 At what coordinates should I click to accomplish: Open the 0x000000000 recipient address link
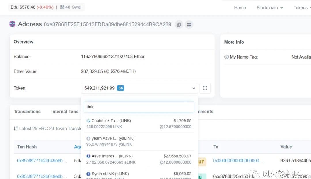click(238, 161)
